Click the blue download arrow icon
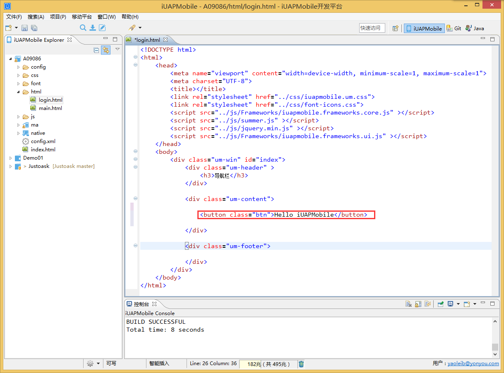 click(93, 28)
